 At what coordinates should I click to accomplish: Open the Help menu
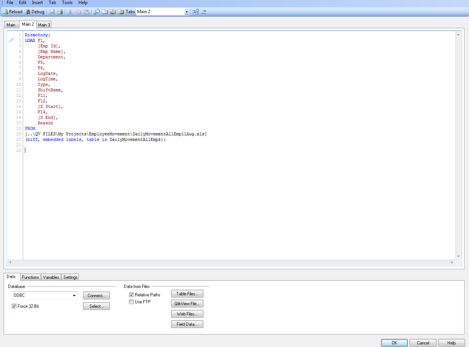pos(83,3)
